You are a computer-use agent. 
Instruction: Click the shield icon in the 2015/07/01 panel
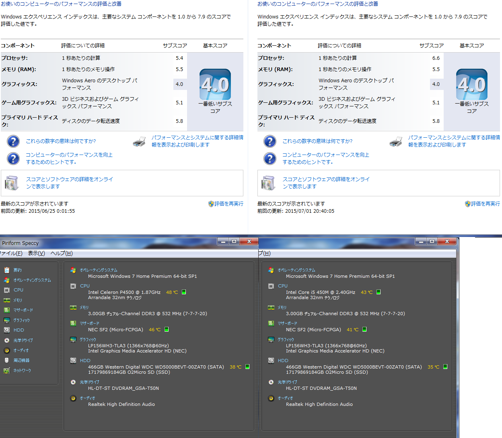point(467,204)
